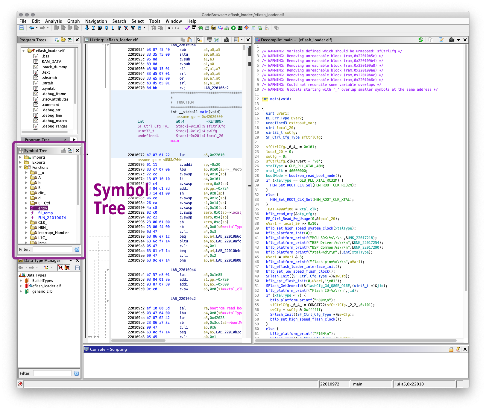Select Interrupt_Handler folder in Symbol Tree

click(x=53, y=233)
